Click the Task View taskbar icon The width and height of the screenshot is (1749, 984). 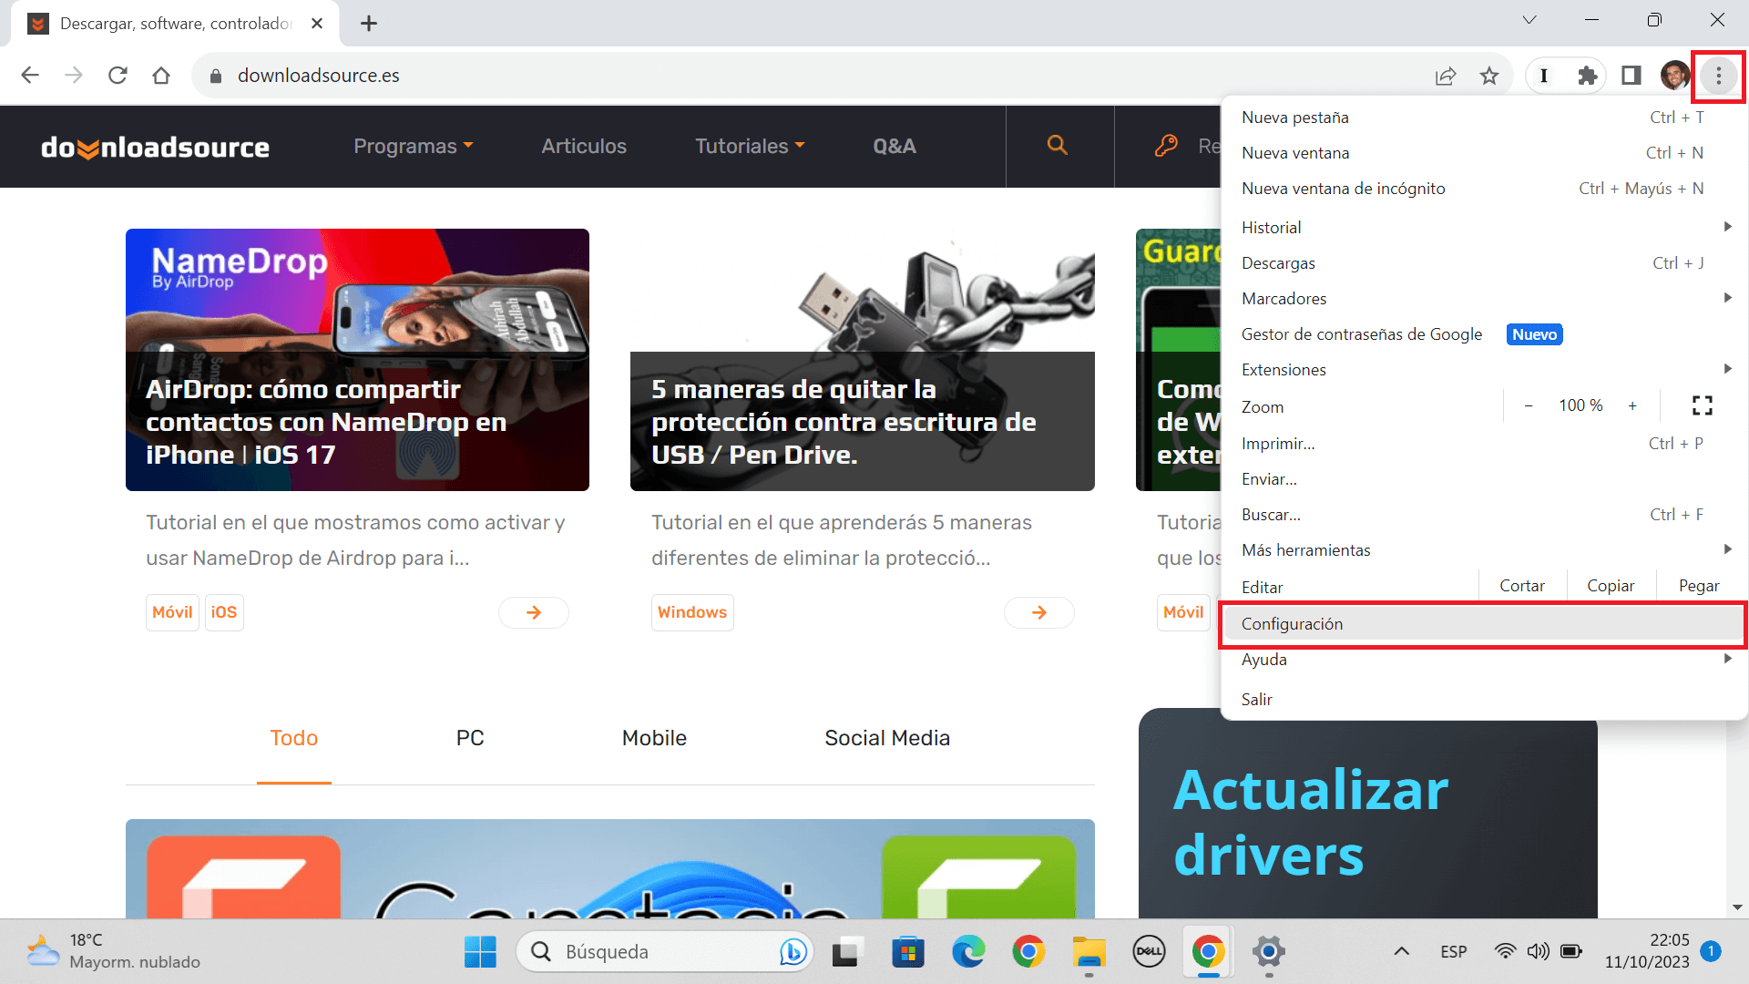tap(846, 952)
